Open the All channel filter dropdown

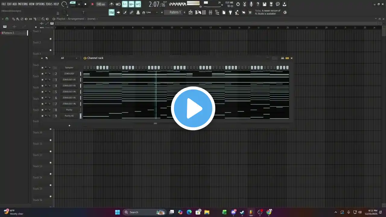[69, 58]
